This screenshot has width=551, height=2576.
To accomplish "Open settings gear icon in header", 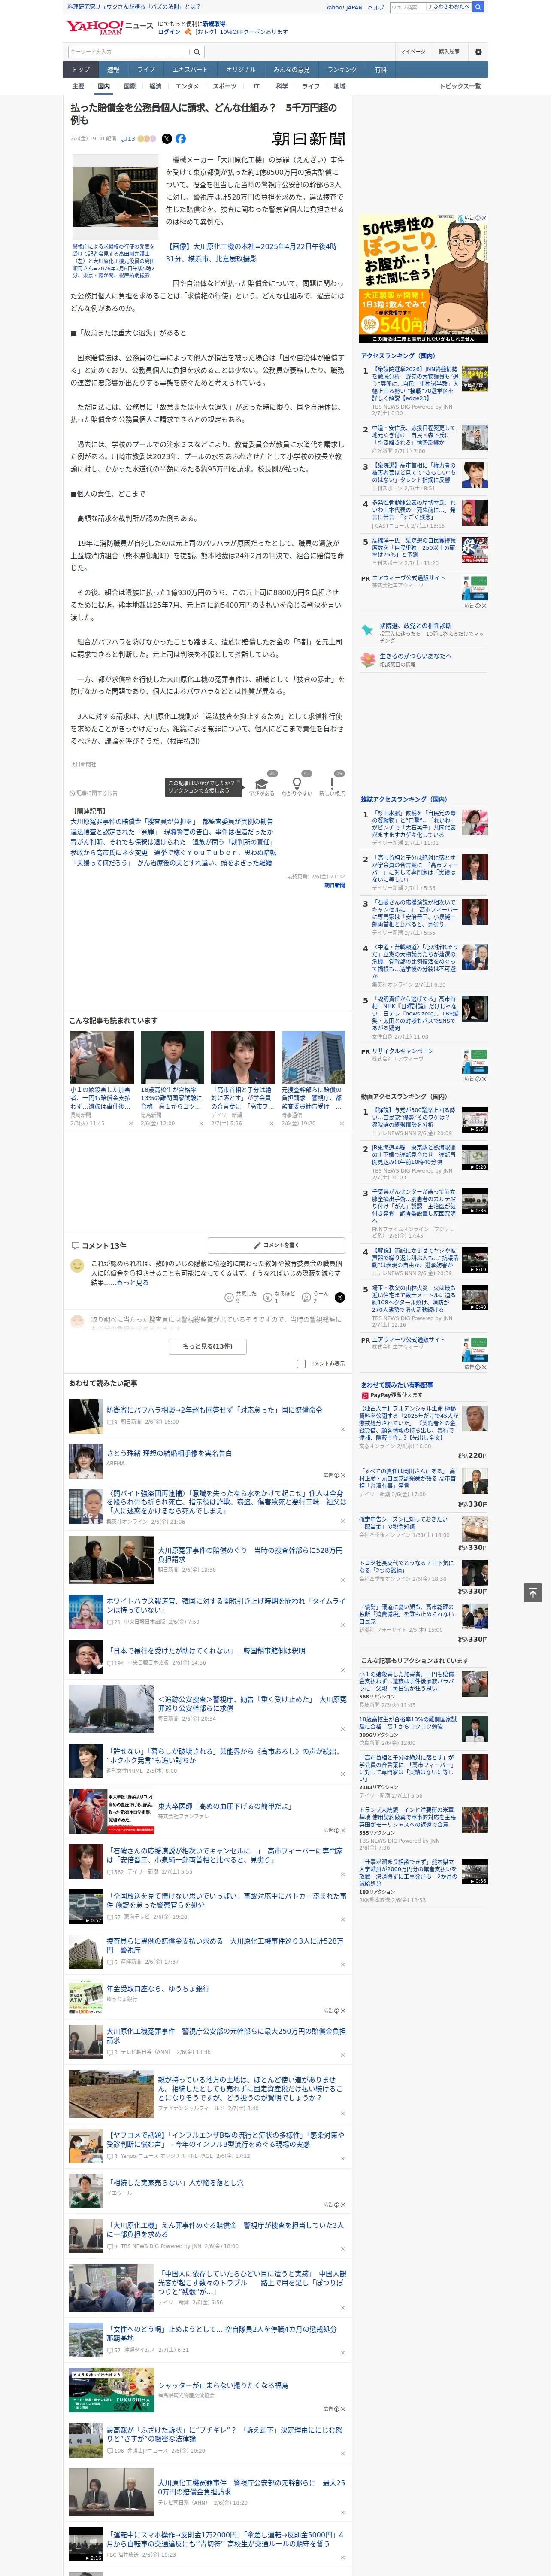I will tap(477, 52).
